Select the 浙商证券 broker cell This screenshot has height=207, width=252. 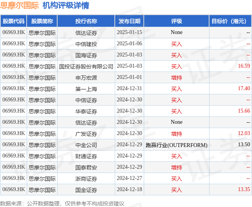(86, 179)
